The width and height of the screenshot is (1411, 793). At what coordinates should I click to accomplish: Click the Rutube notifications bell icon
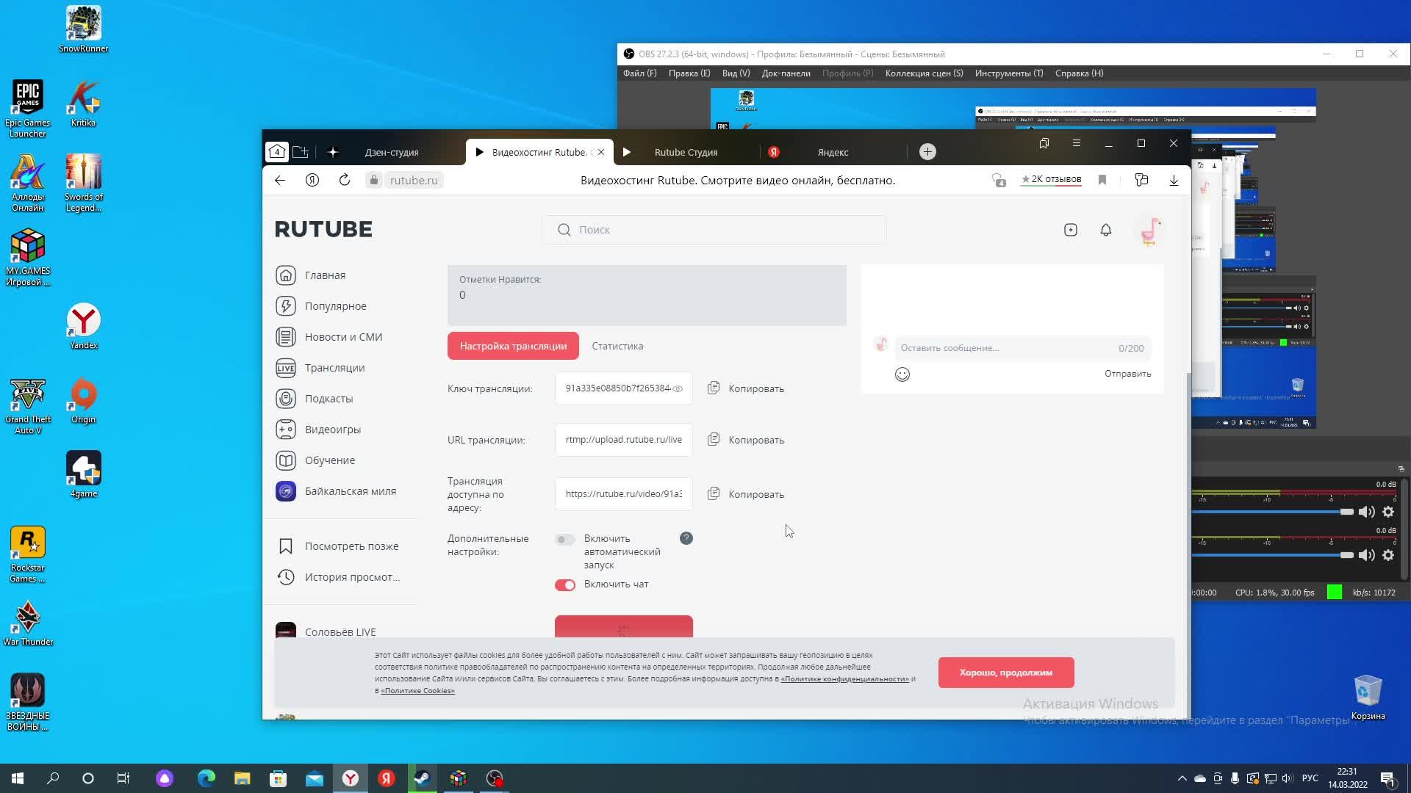pyautogui.click(x=1105, y=230)
